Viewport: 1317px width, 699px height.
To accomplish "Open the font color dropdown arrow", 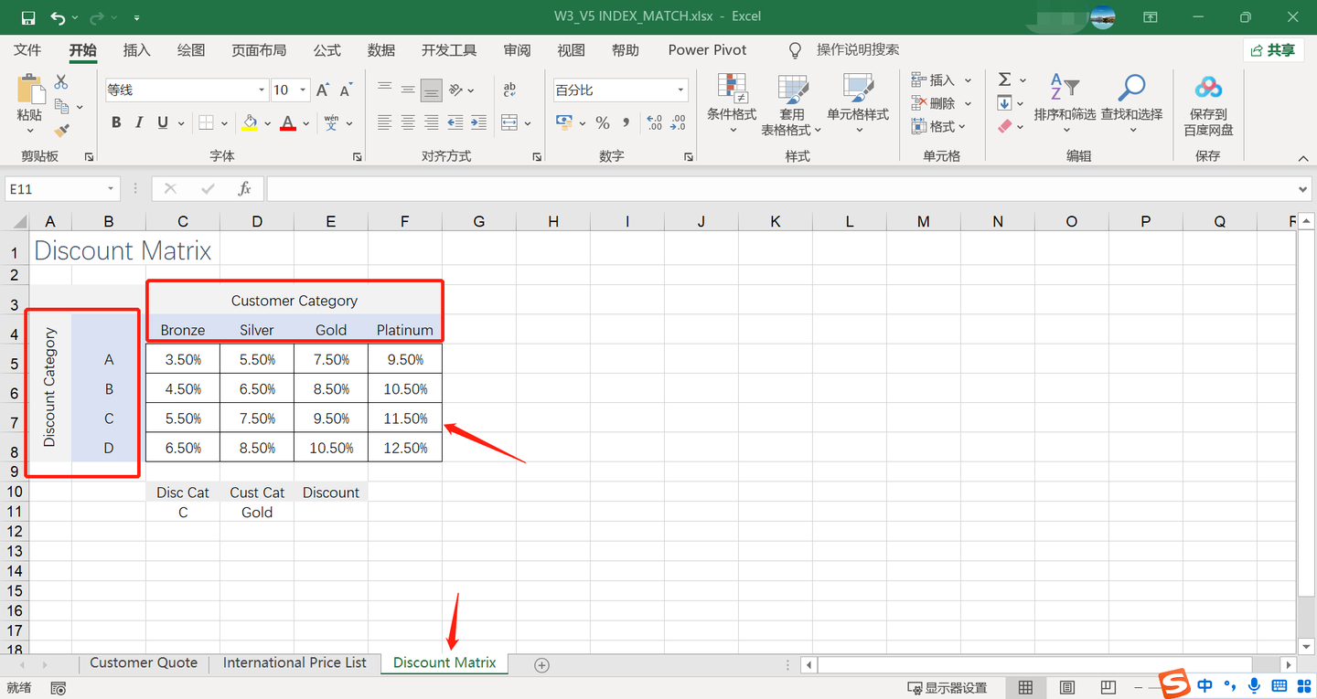I will tap(305, 123).
